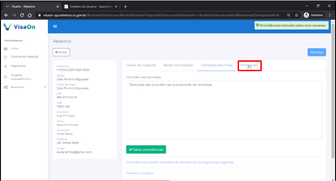
Task: Open the browser home page
Action: pyautogui.click(x=30, y=15)
